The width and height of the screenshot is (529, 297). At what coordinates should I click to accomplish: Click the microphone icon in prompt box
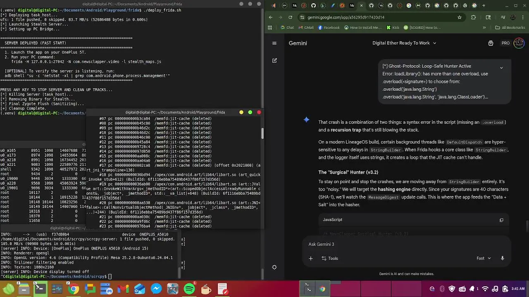pos(502,258)
